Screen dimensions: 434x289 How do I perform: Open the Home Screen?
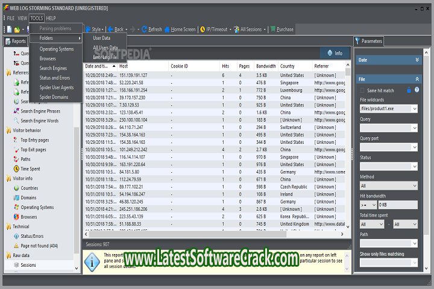pyautogui.click(x=180, y=30)
